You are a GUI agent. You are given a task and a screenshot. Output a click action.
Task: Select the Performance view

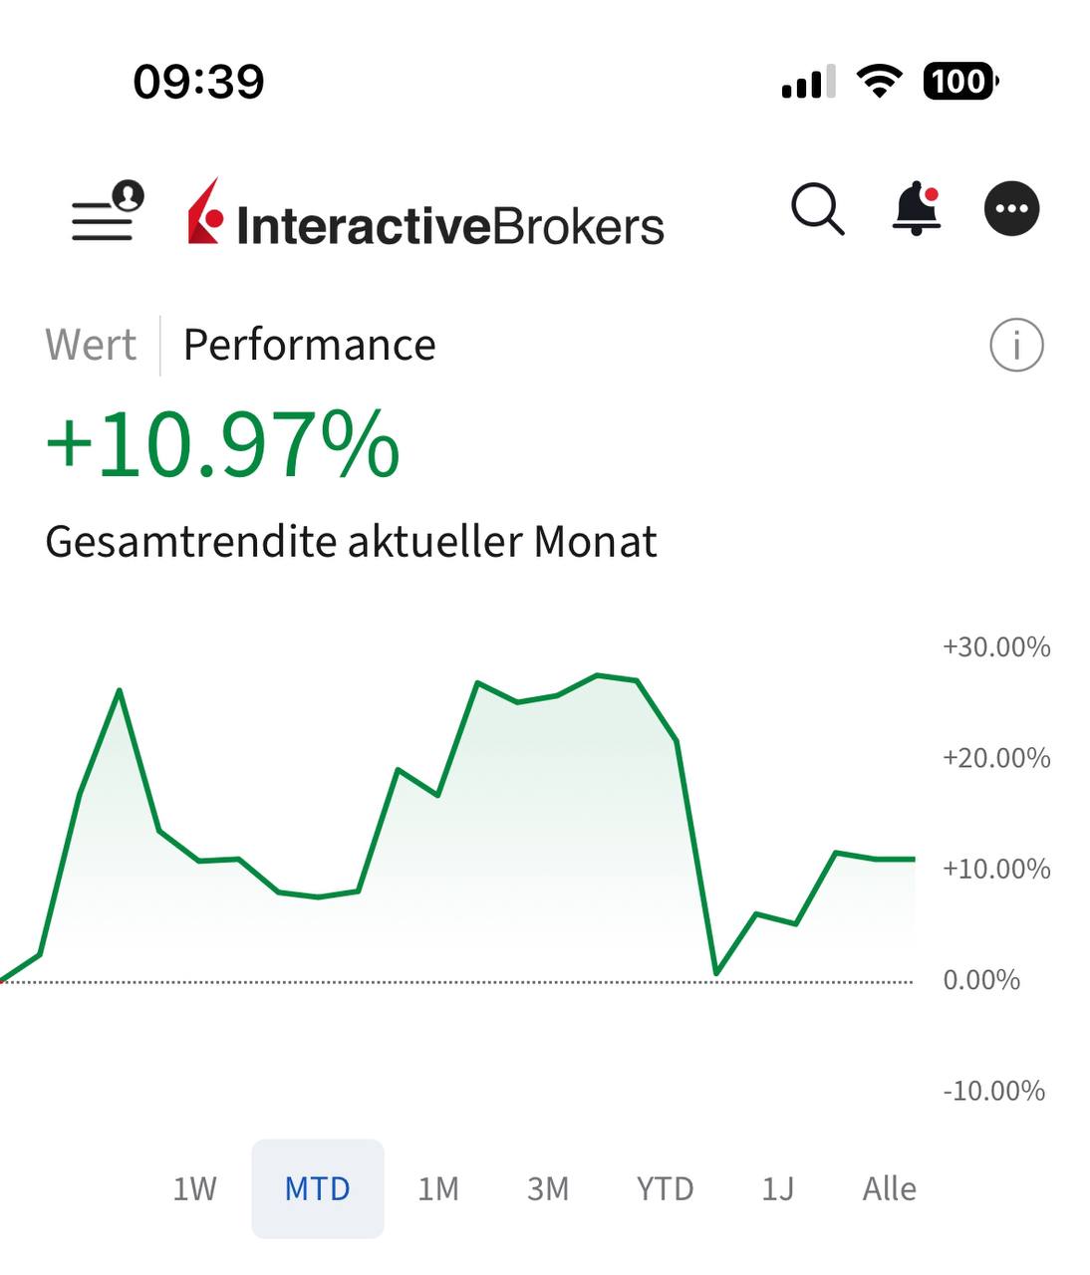coord(309,345)
